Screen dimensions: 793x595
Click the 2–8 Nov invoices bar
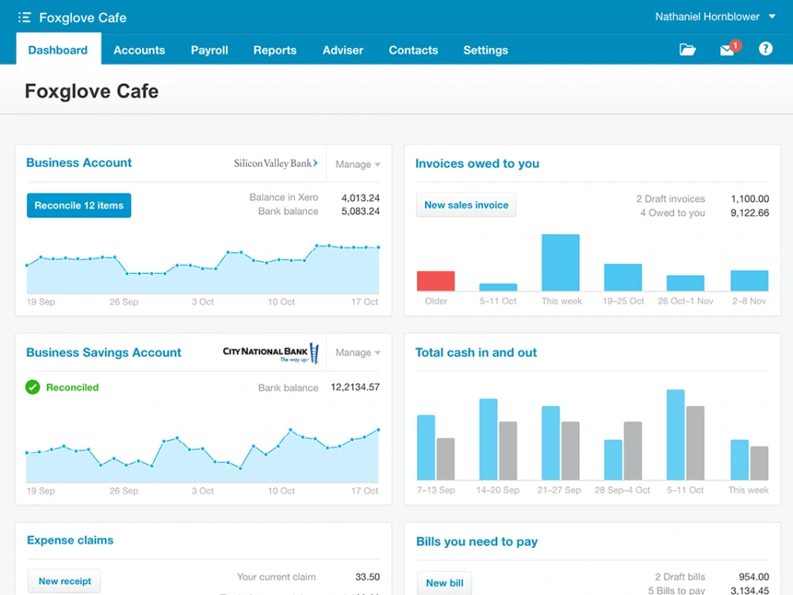pyautogui.click(x=749, y=281)
